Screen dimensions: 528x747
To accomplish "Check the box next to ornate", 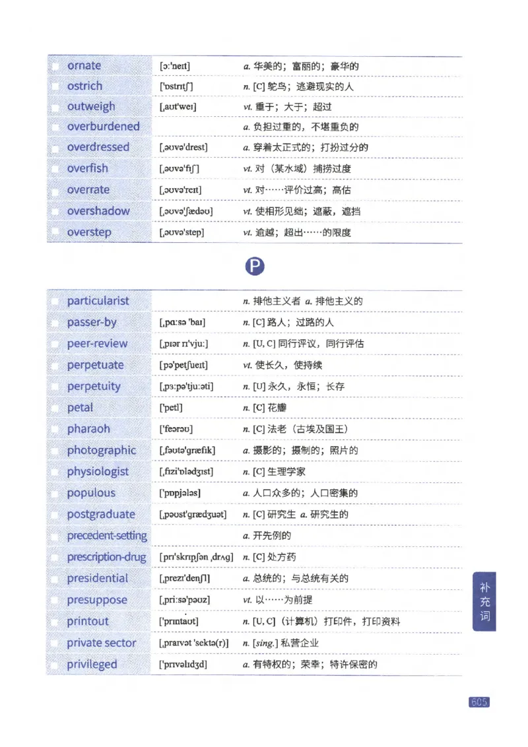I will pos(55,65).
